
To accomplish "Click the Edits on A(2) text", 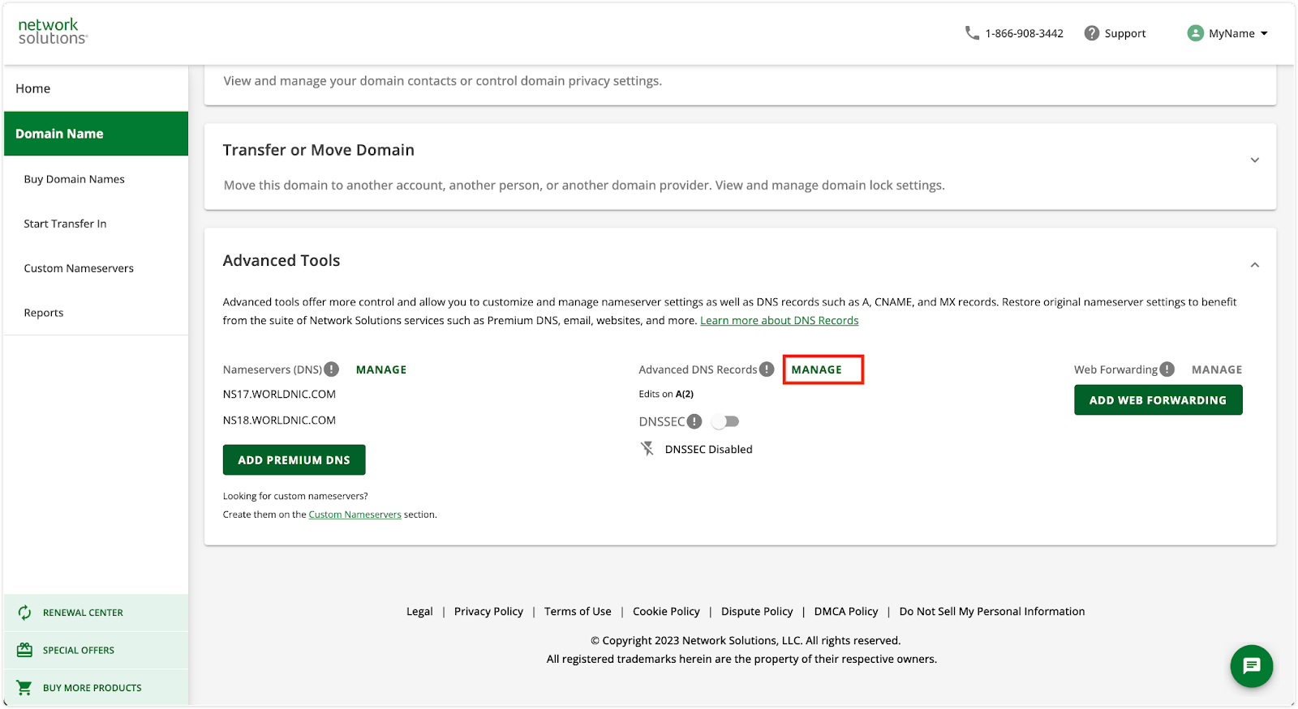I will tap(666, 395).
